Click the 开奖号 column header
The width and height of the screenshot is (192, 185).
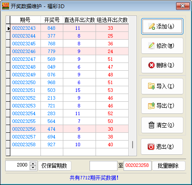click(52, 20)
